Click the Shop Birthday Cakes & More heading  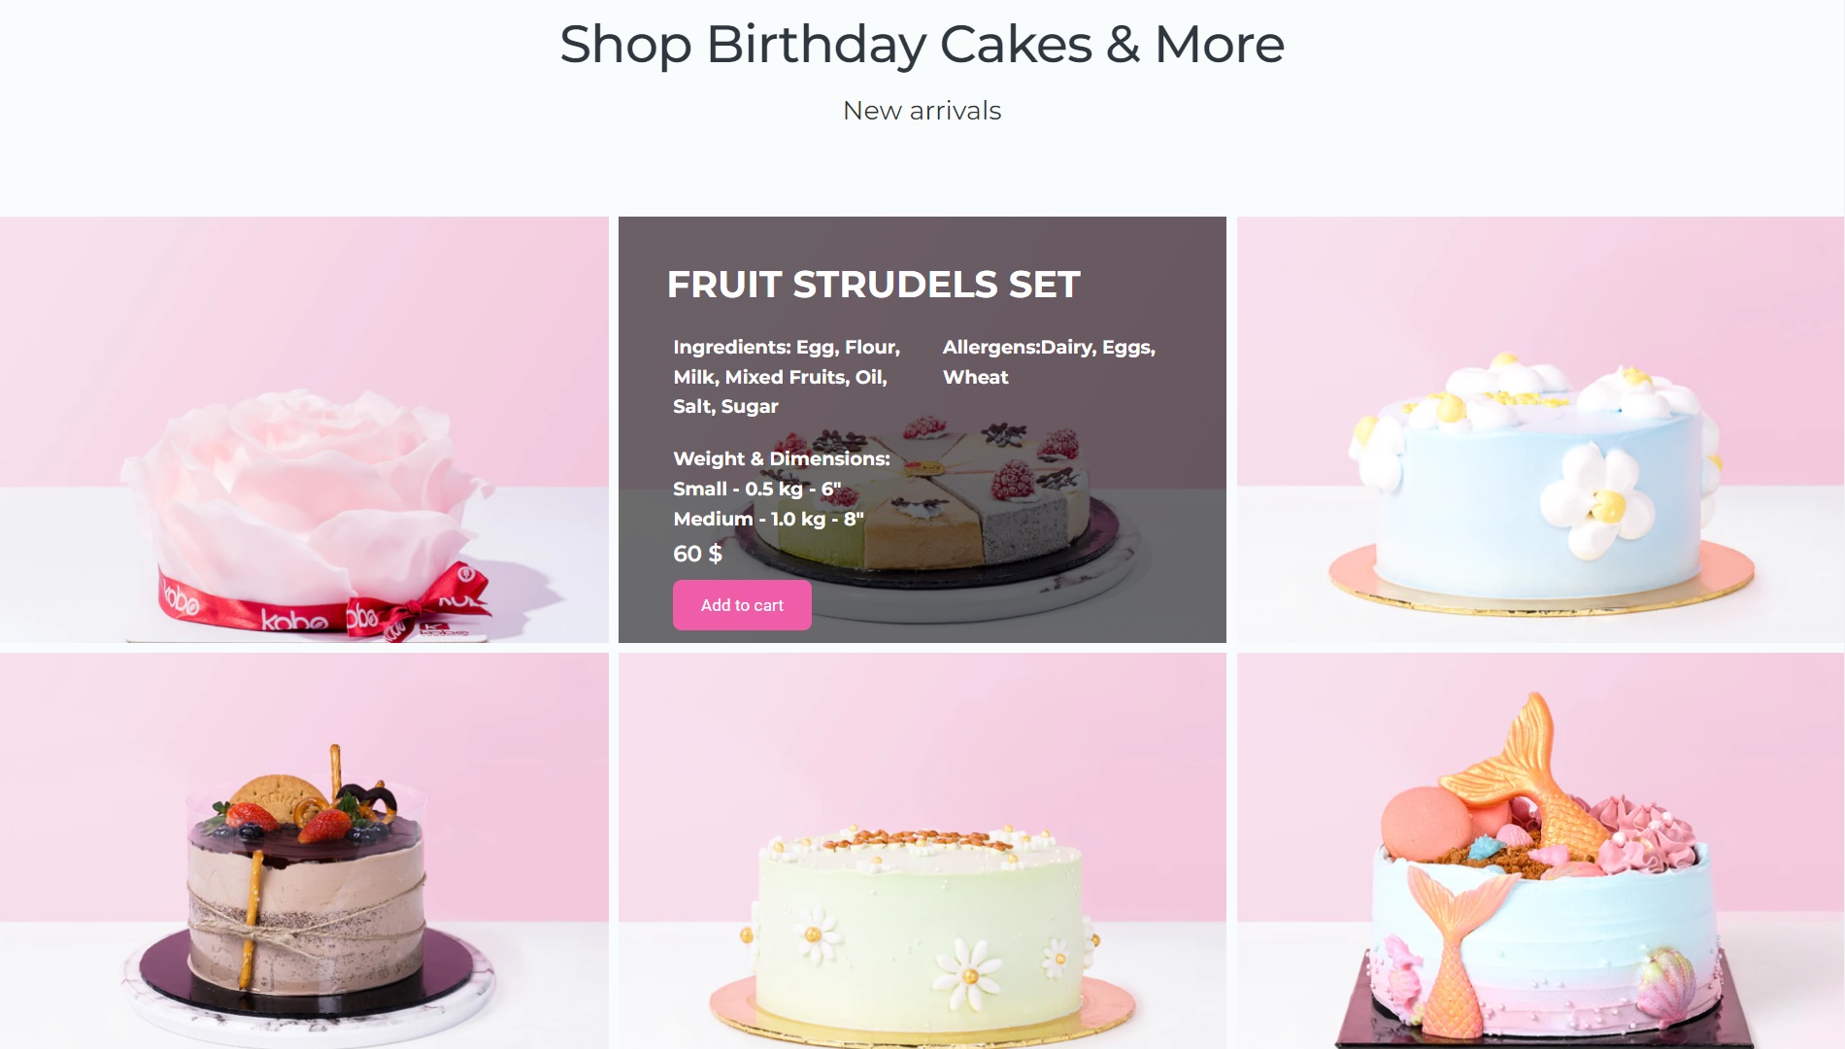922,44
